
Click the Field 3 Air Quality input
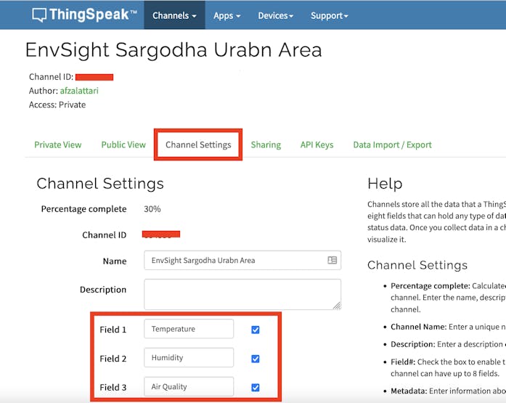pos(189,386)
